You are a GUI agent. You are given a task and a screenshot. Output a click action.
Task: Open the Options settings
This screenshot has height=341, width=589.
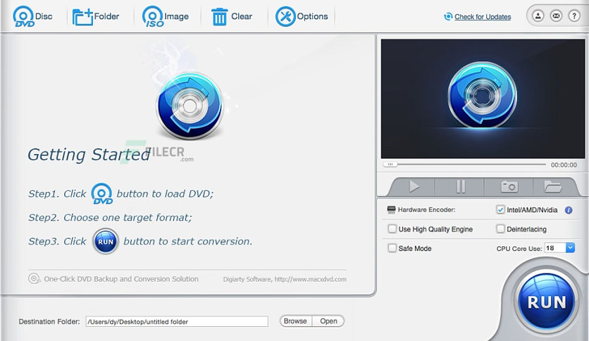pyautogui.click(x=302, y=16)
